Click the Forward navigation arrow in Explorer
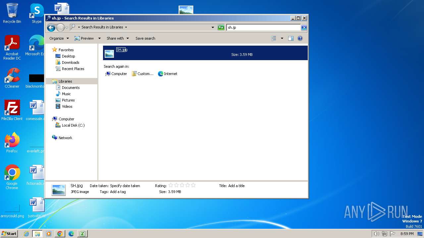This screenshot has width=424, height=238. point(60,27)
